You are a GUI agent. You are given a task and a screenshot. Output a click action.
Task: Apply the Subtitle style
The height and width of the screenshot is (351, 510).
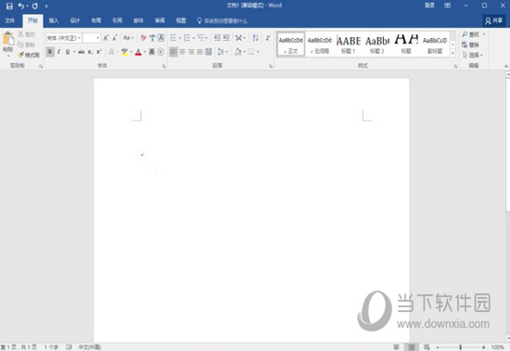(435, 45)
